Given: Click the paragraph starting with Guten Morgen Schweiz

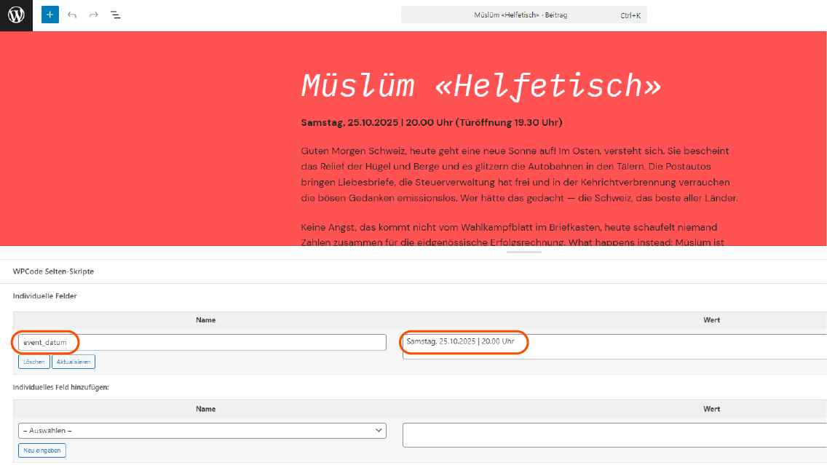Looking at the screenshot, I should 519,174.
